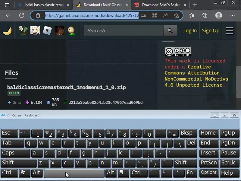Viewport: 241px width, 181px height.
Task: Open a new browser tab
Action: point(195,5)
